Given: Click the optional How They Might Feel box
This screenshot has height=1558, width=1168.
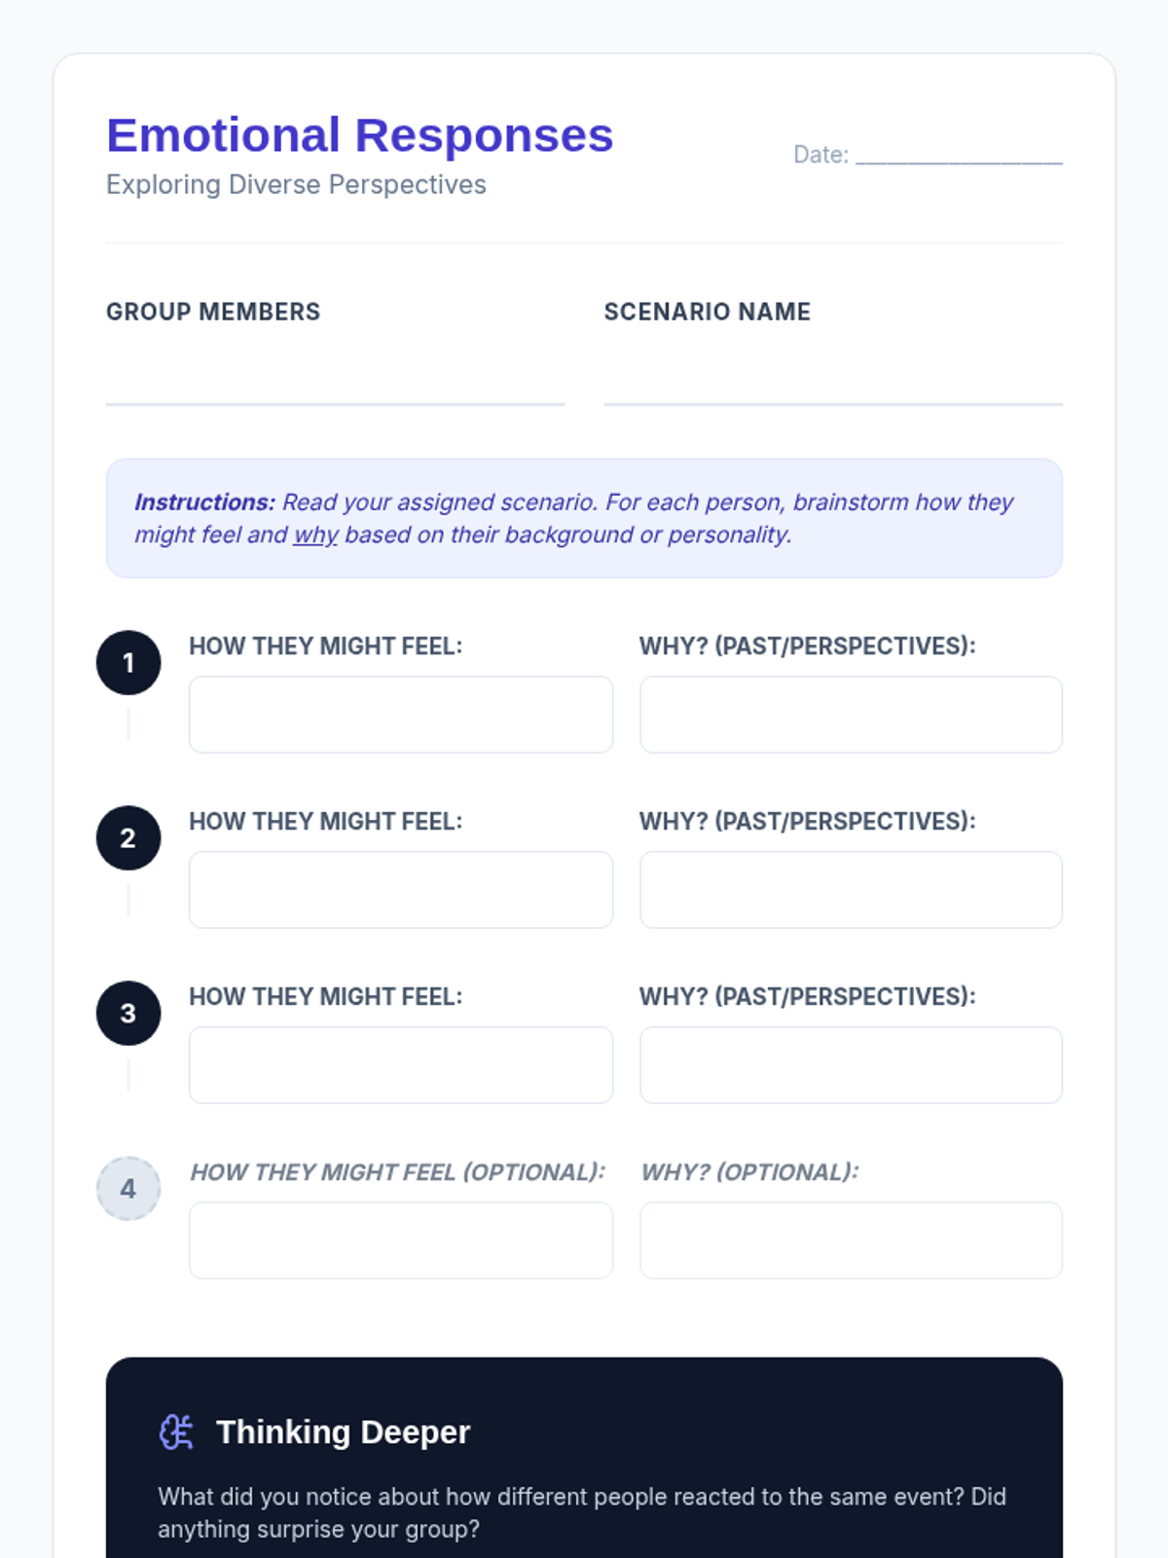Looking at the screenshot, I should point(400,1241).
